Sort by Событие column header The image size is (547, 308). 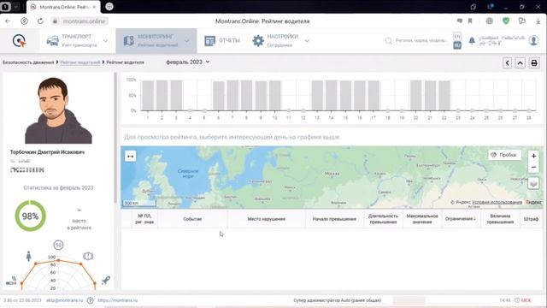tap(192, 219)
